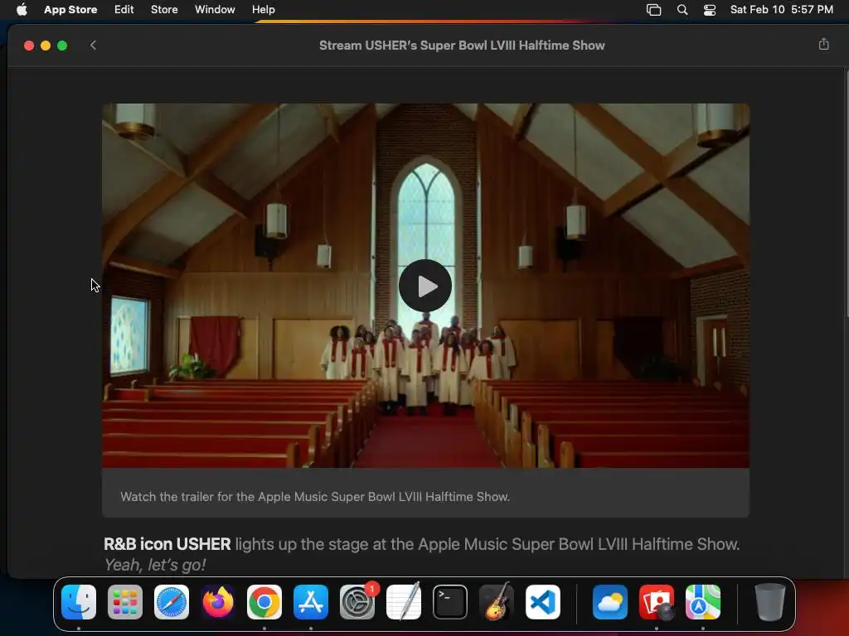Open Weather app from the Dock
Screen dimensions: 849x636
610,602
